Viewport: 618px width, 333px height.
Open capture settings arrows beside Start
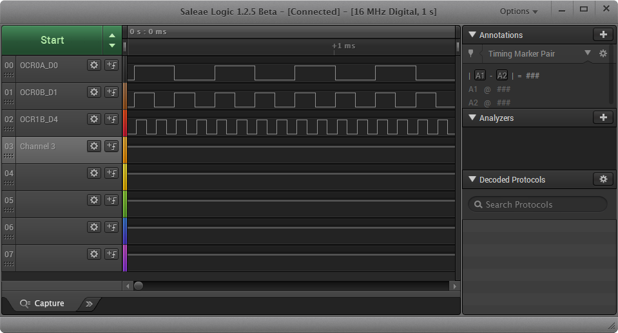tap(112, 40)
